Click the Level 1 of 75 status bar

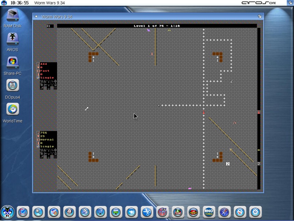tap(157, 26)
